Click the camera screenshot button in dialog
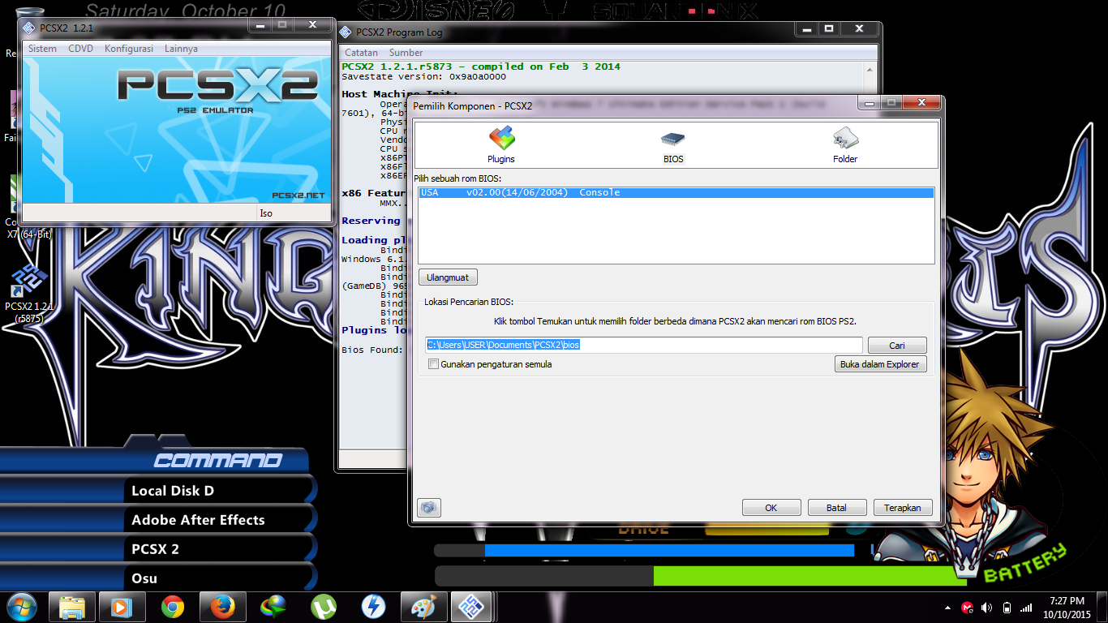1108x623 pixels. (429, 508)
